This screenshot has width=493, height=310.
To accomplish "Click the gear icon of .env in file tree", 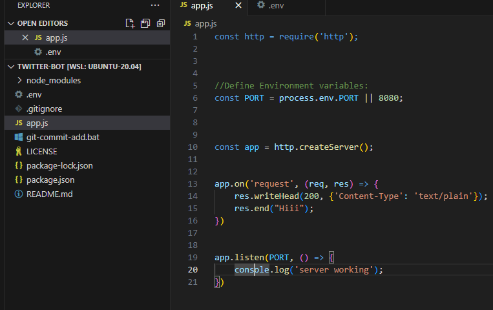I will (x=19, y=94).
